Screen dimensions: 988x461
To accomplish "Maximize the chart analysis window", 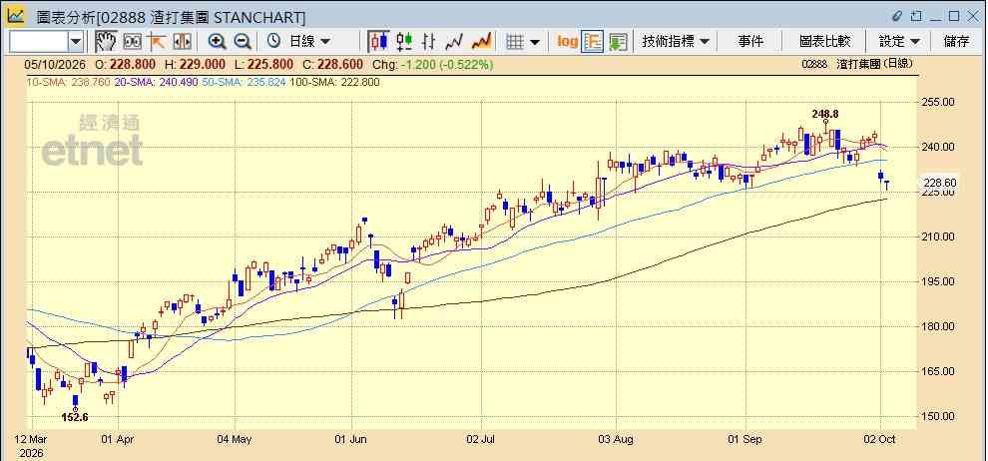I will pos(954,16).
